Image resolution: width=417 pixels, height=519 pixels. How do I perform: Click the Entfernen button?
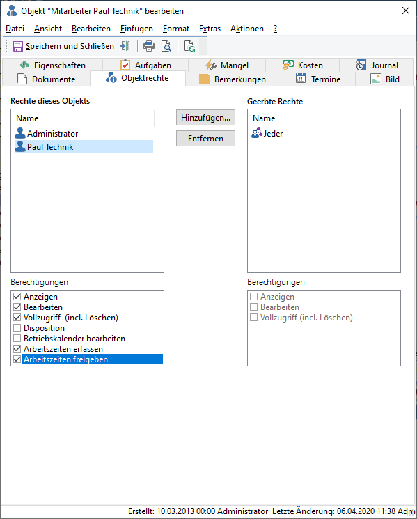click(205, 139)
